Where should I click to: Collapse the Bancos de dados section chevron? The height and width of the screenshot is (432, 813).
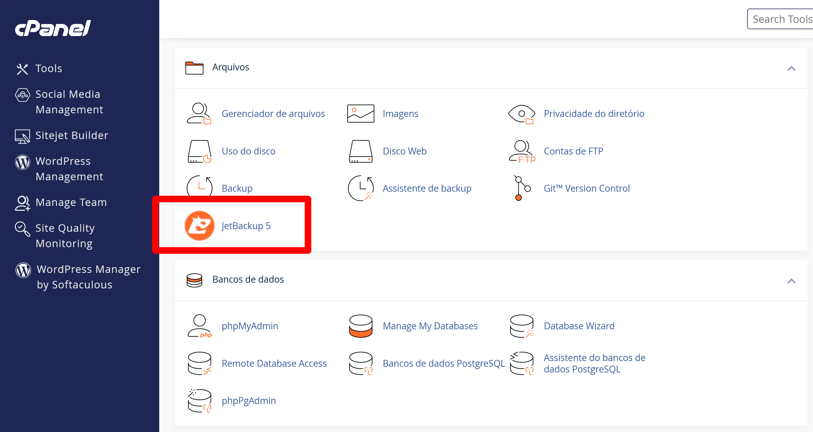[791, 281]
